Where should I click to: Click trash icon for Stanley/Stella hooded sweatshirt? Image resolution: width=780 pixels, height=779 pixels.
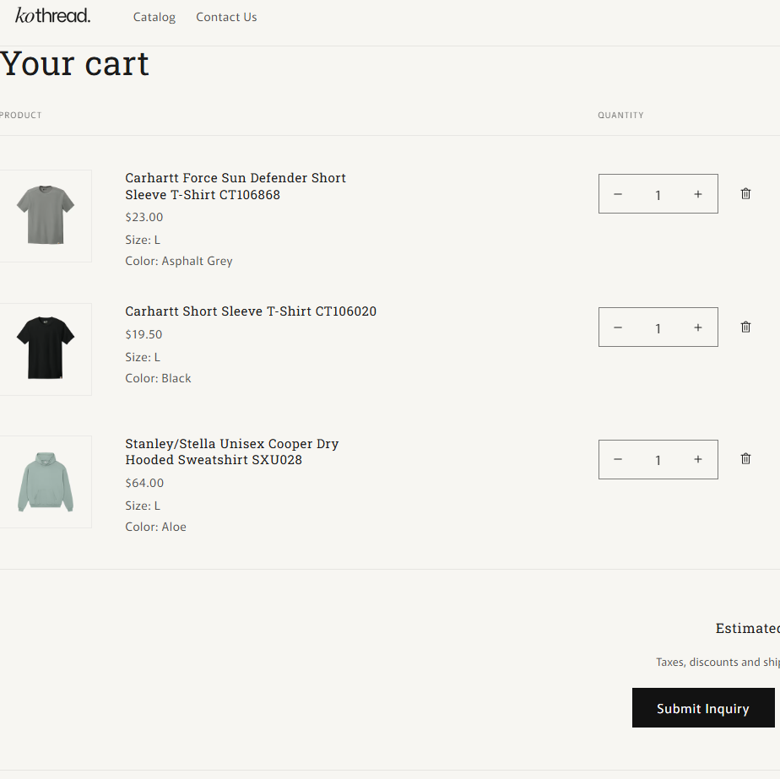coord(745,459)
